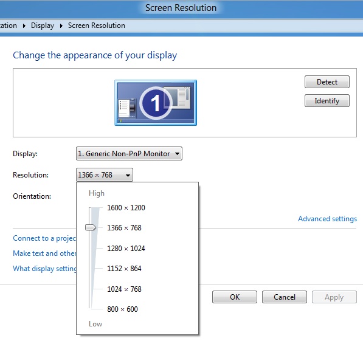Confirm with the OK button
This screenshot has width=363, height=341.
coord(235,297)
